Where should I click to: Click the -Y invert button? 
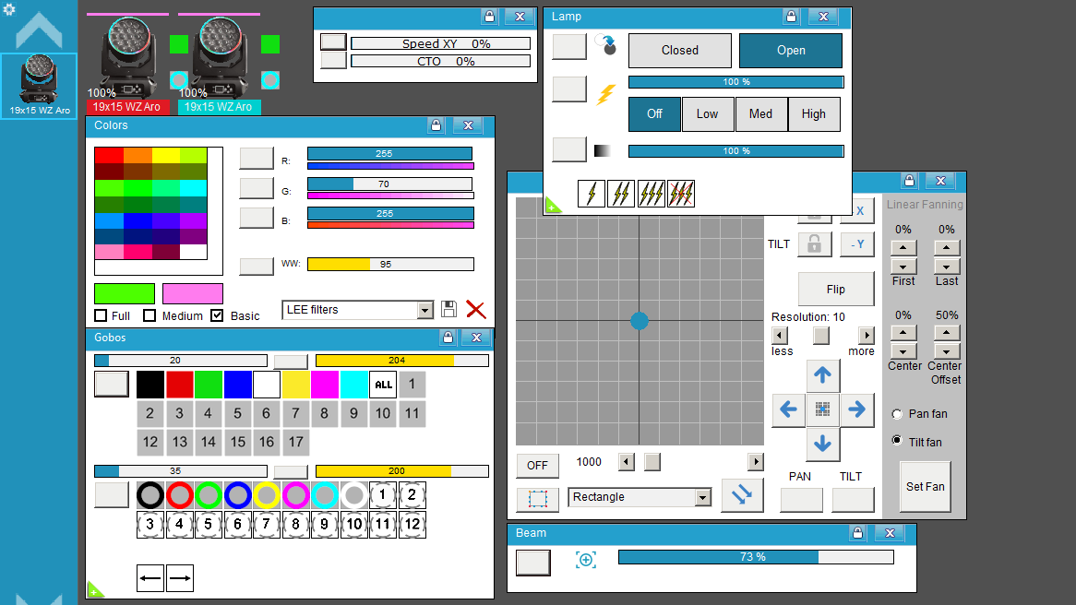(x=857, y=244)
